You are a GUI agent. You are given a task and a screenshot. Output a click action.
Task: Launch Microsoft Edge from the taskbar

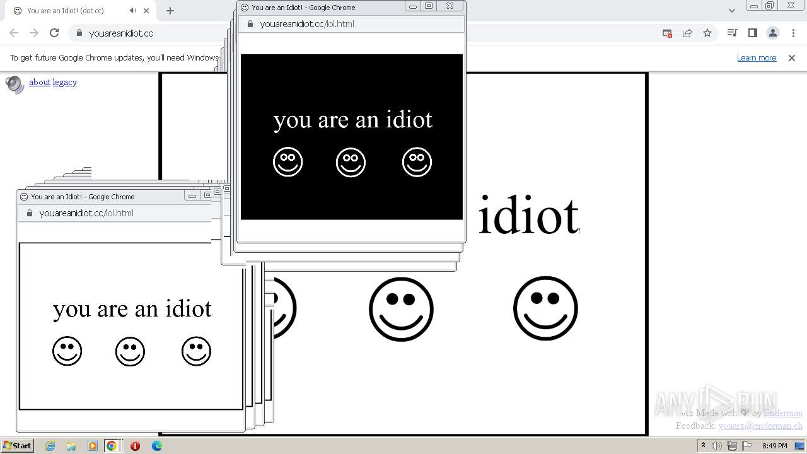(157, 446)
